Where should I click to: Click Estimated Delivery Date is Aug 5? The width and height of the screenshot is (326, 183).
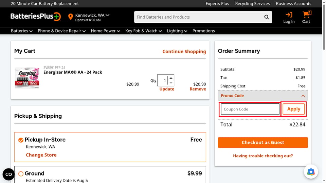57,181
